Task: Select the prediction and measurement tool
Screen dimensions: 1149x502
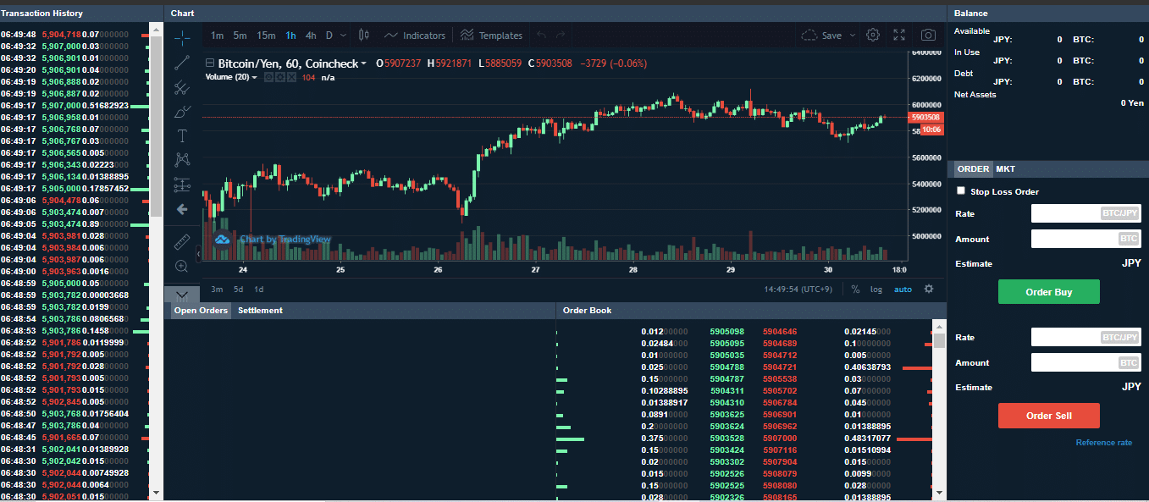Action: (182, 185)
